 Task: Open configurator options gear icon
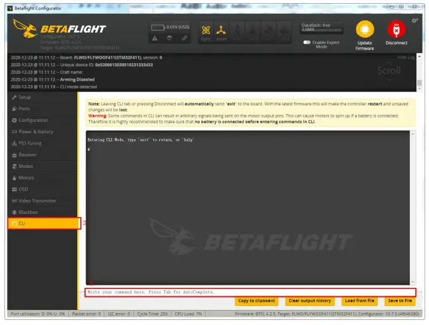coord(415,20)
